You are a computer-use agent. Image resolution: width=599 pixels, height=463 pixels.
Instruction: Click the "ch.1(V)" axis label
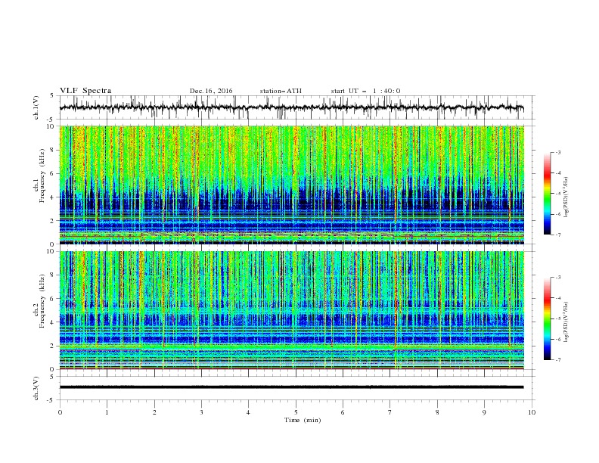point(36,107)
